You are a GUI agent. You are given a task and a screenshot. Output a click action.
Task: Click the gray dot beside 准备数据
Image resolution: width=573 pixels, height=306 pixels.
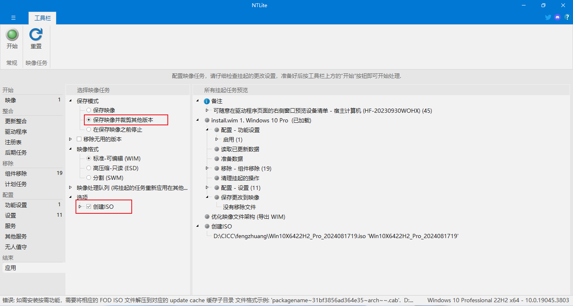click(217, 159)
